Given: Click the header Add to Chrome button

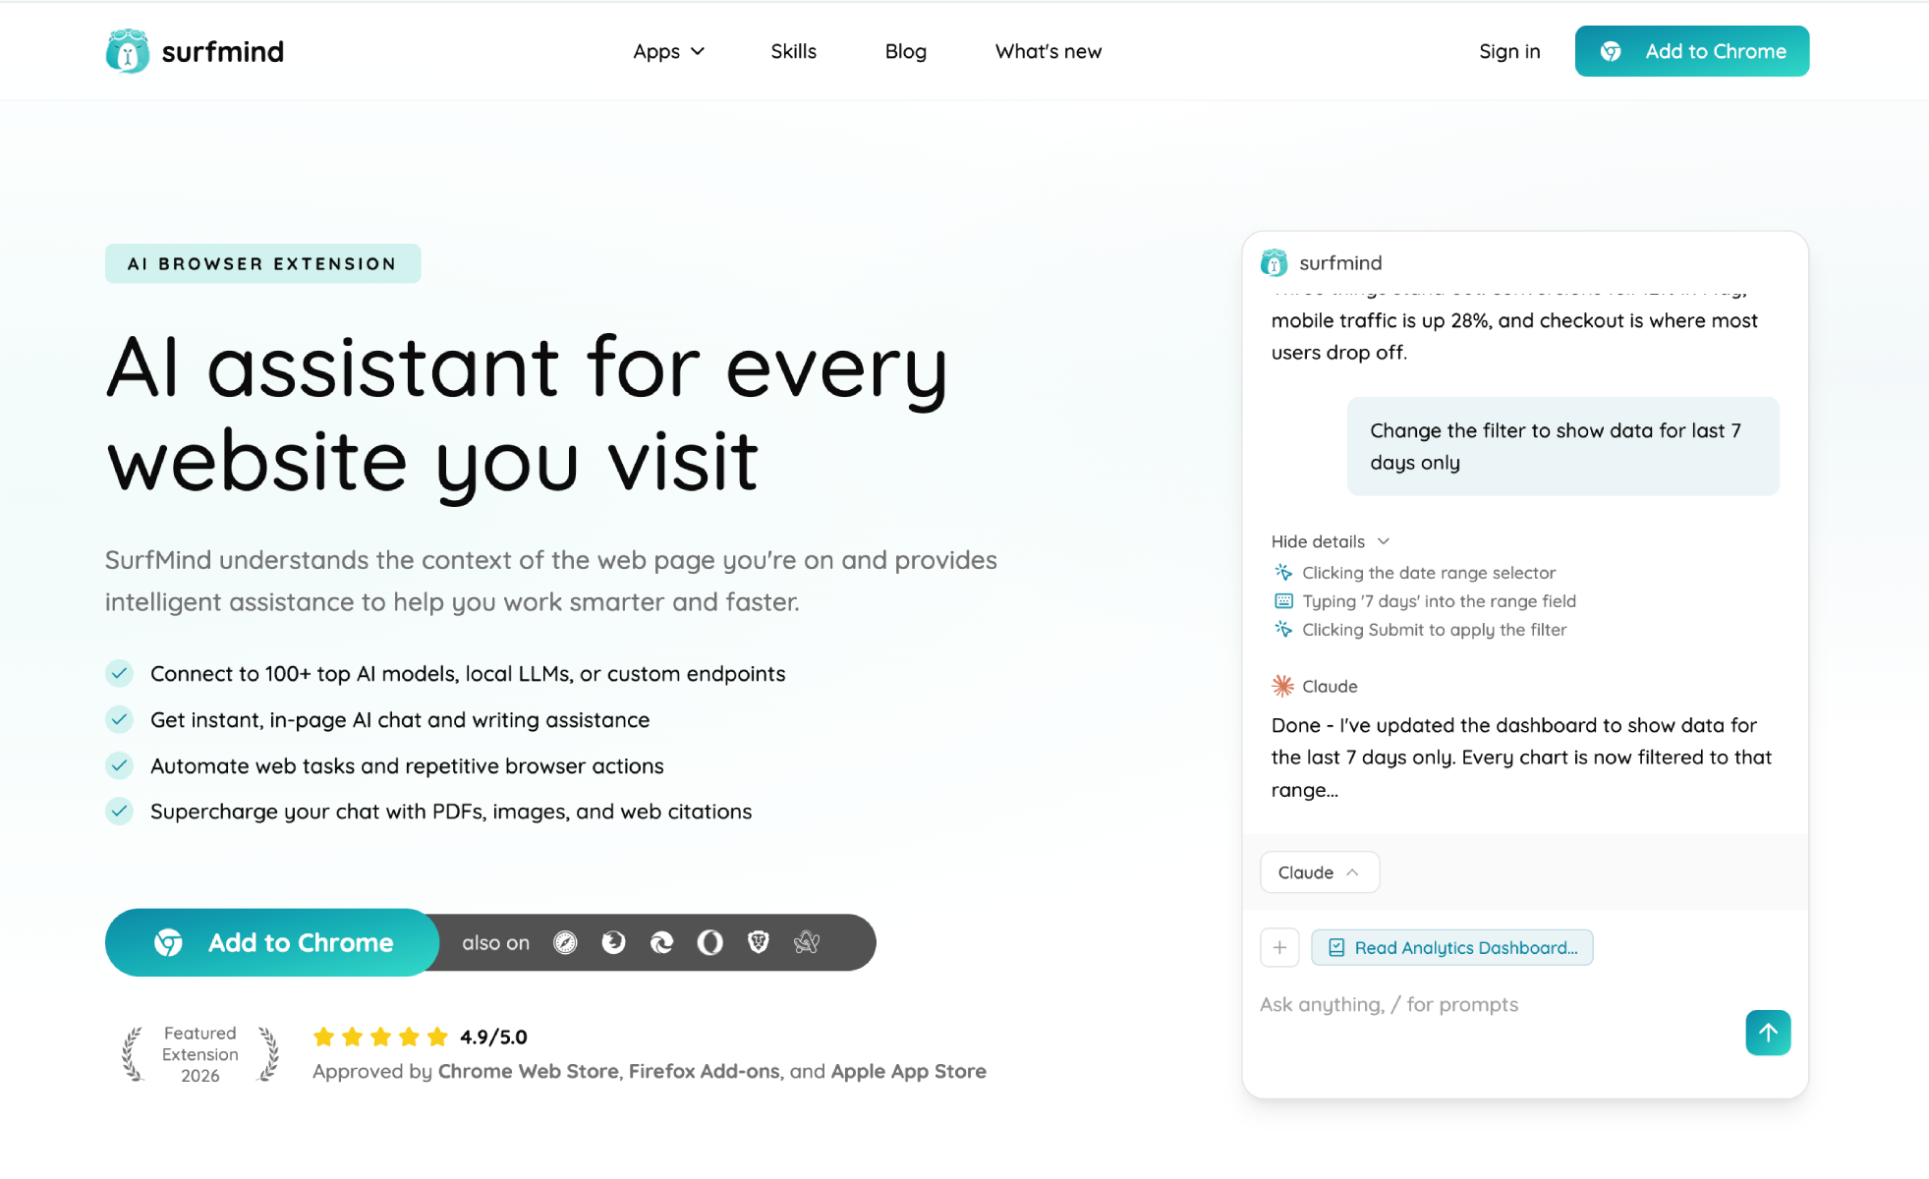Looking at the screenshot, I should (x=1691, y=51).
